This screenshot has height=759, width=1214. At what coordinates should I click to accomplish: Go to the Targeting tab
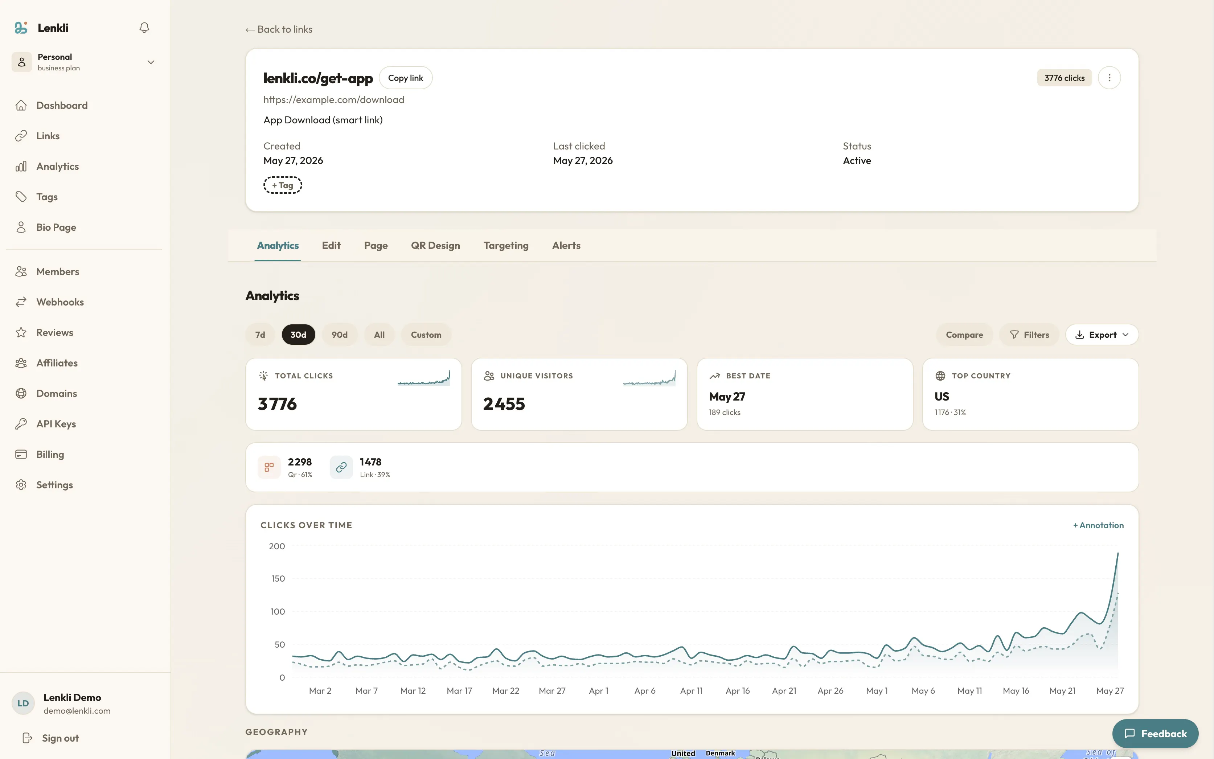(x=506, y=246)
